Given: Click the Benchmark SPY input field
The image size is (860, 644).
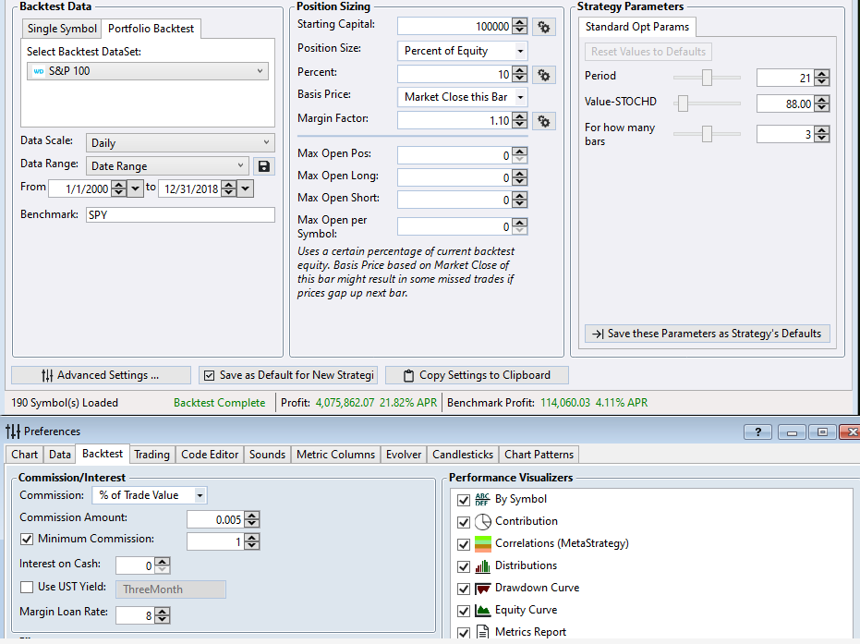Looking at the screenshot, I should point(180,214).
